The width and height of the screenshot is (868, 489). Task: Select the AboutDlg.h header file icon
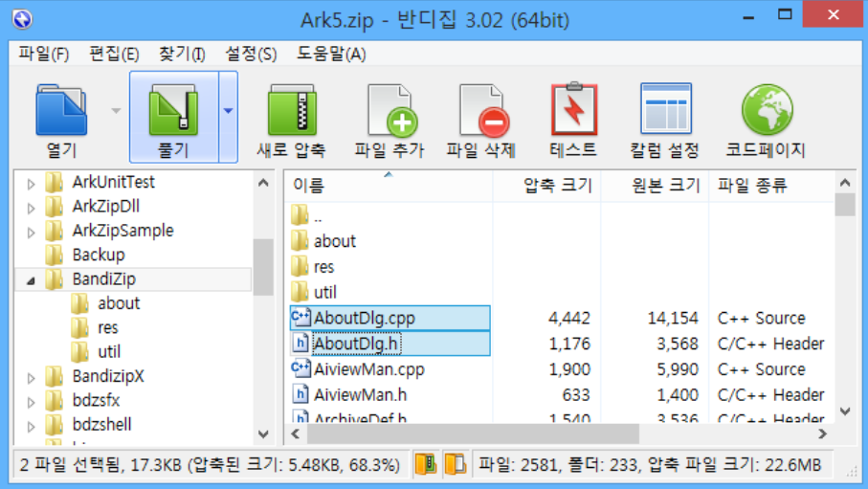coord(300,344)
